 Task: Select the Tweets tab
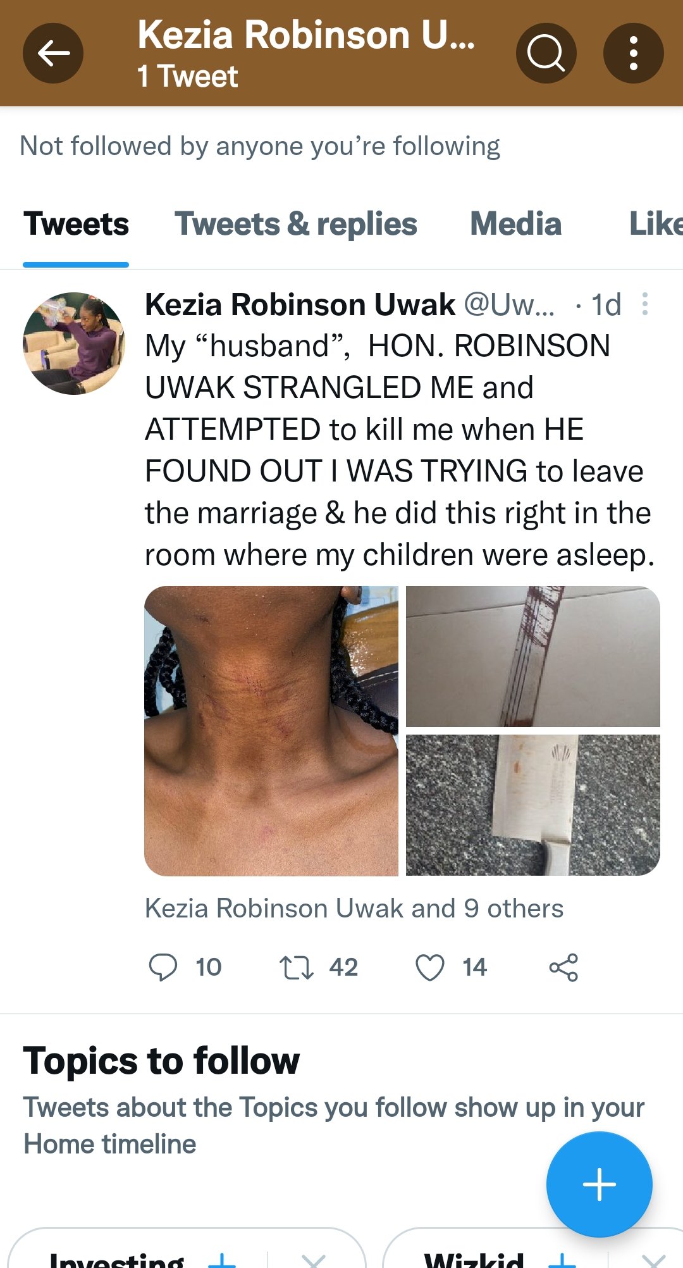76,224
